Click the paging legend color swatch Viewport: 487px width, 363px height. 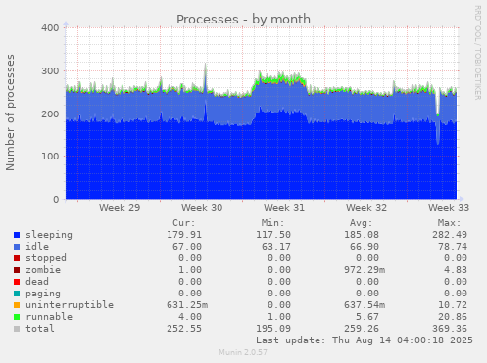17,294
